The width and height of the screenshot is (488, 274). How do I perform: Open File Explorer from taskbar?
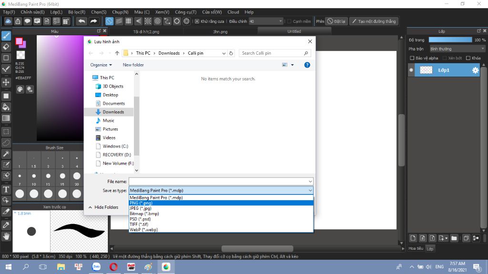coord(61,267)
